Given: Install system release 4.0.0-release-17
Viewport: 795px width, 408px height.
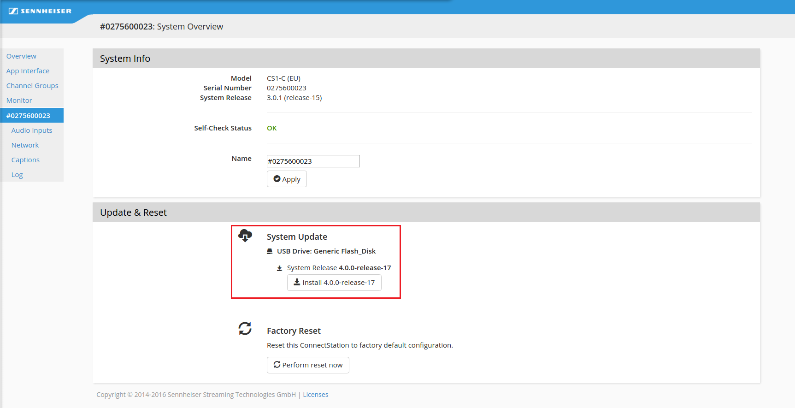Looking at the screenshot, I should [334, 283].
